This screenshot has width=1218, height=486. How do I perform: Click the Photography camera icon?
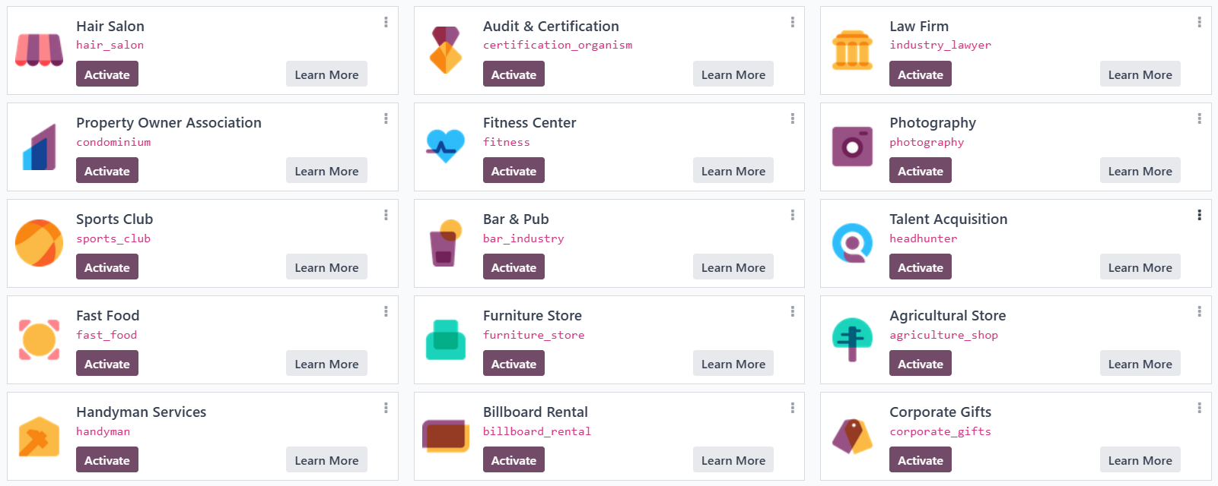pos(852,147)
